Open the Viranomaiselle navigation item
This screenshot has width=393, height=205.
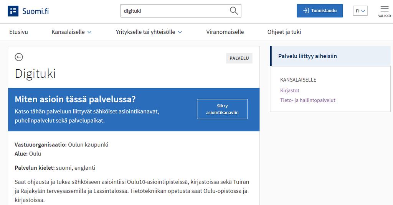pos(225,32)
